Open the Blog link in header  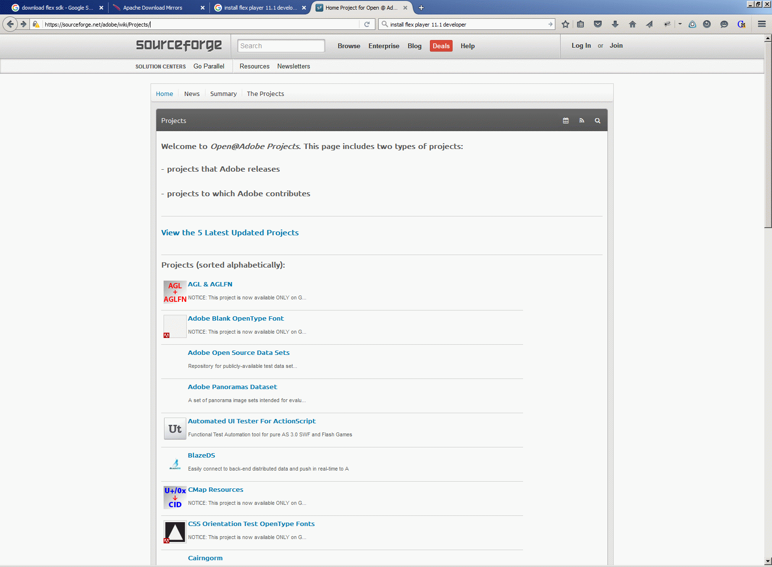pyautogui.click(x=414, y=46)
